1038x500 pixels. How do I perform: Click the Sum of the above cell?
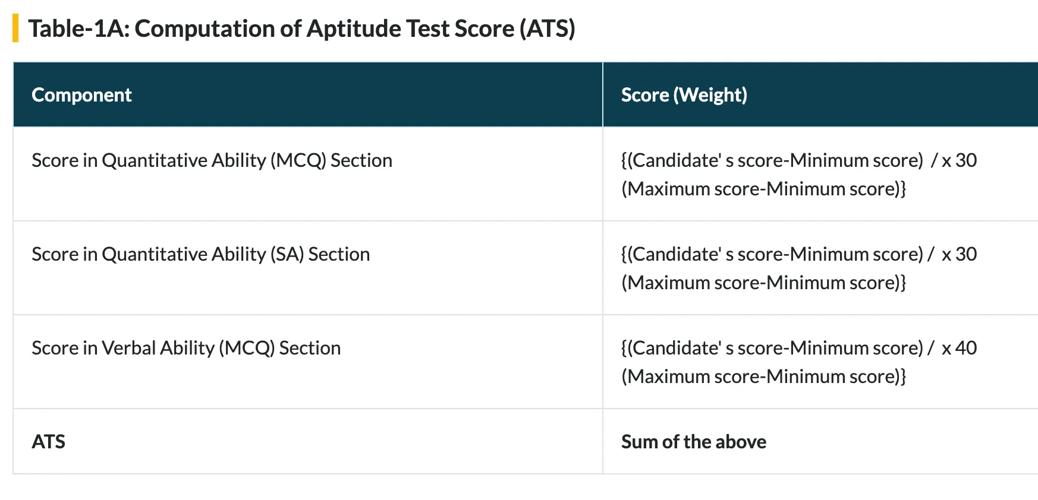point(694,442)
